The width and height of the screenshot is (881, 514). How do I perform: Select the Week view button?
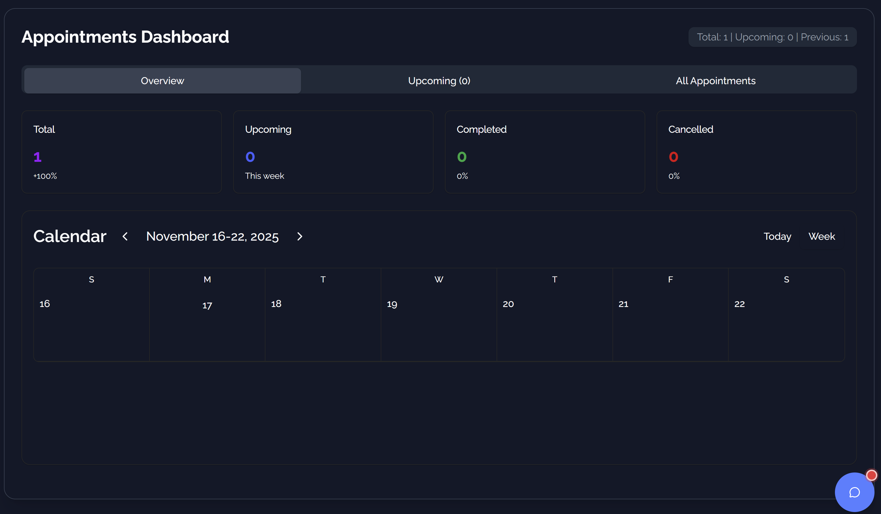(x=821, y=237)
